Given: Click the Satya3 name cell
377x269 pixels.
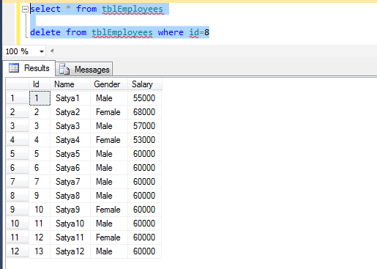Looking at the screenshot, I should [70, 126].
